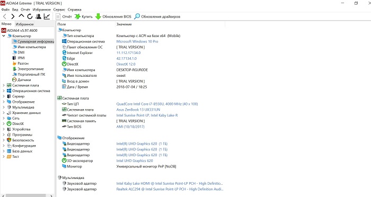This screenshot has width=371, height=197.
Task: Click the sidebar horizontal scrollbar right arrow
Action: 51,195
